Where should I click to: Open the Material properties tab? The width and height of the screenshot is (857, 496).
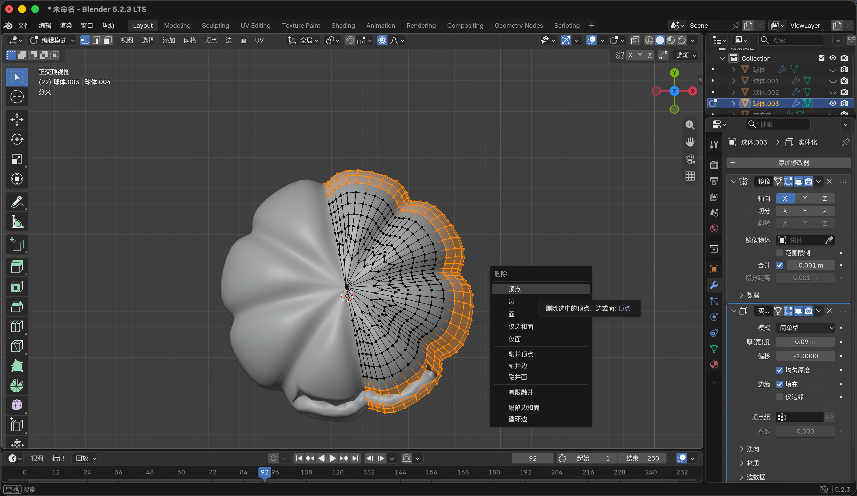point(714,365)
